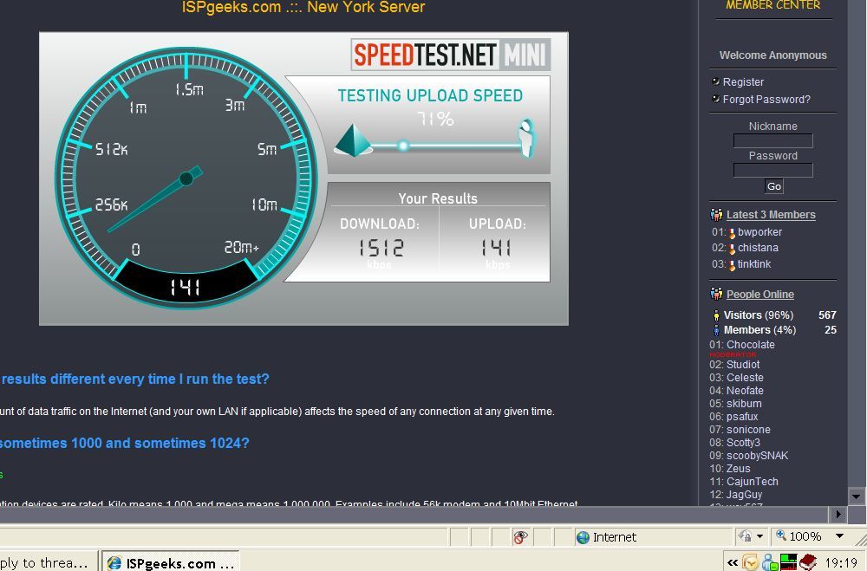
Task: Click the bullet icon beside Forgot Password
Action: [716, 99]
